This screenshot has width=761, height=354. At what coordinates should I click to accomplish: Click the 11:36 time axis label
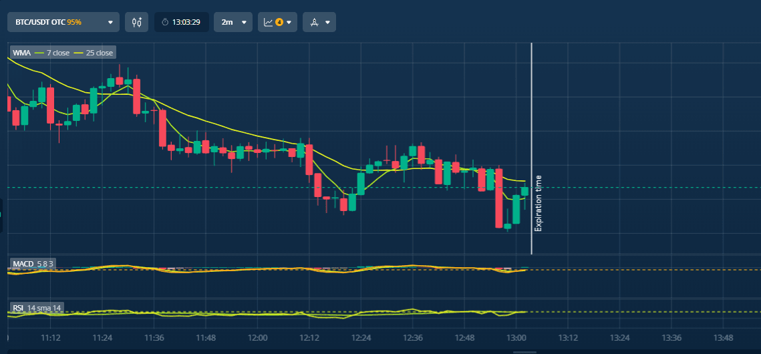click(x=154, y=337)
